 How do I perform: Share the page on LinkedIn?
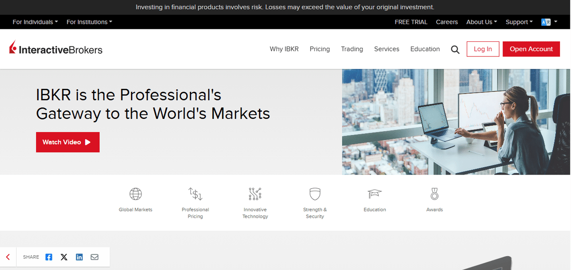point(79,257)
